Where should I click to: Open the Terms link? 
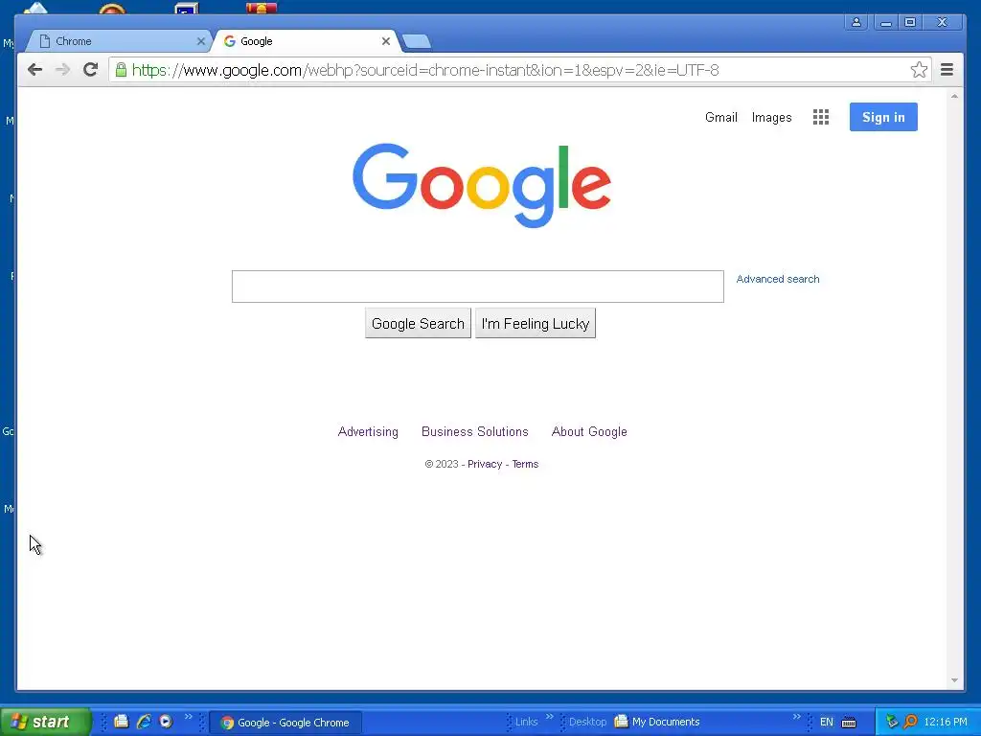[525, 464]
